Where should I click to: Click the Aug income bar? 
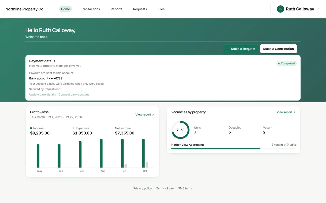[x=101, y=153]
